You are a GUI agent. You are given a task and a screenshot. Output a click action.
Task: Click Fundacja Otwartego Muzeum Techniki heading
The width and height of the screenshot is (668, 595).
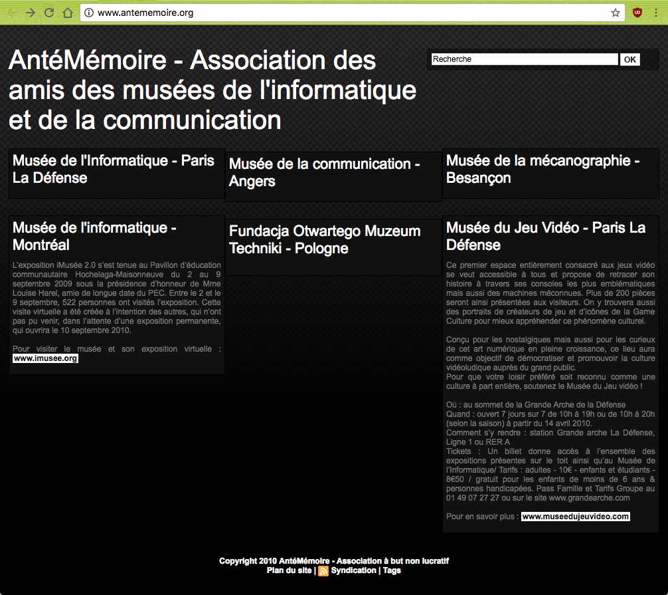(325, 239)
